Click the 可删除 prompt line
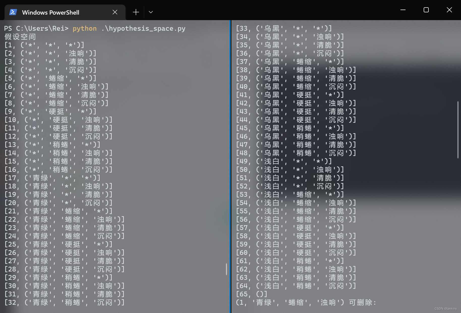 (x=306, y=302)
